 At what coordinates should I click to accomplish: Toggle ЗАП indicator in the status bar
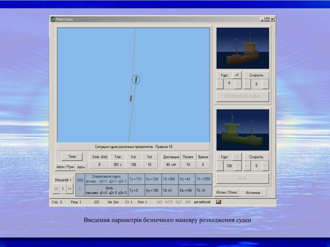159,202
